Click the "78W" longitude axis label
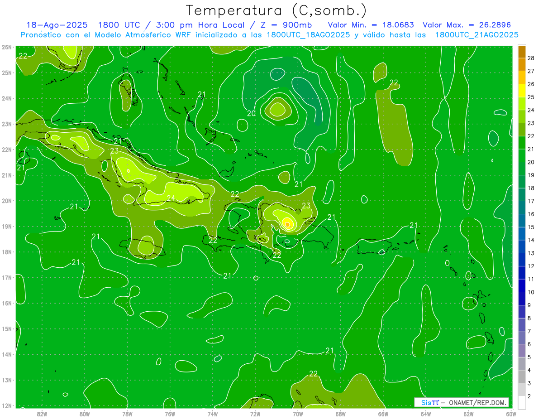The image size is (543, 420). pos(127,414)
